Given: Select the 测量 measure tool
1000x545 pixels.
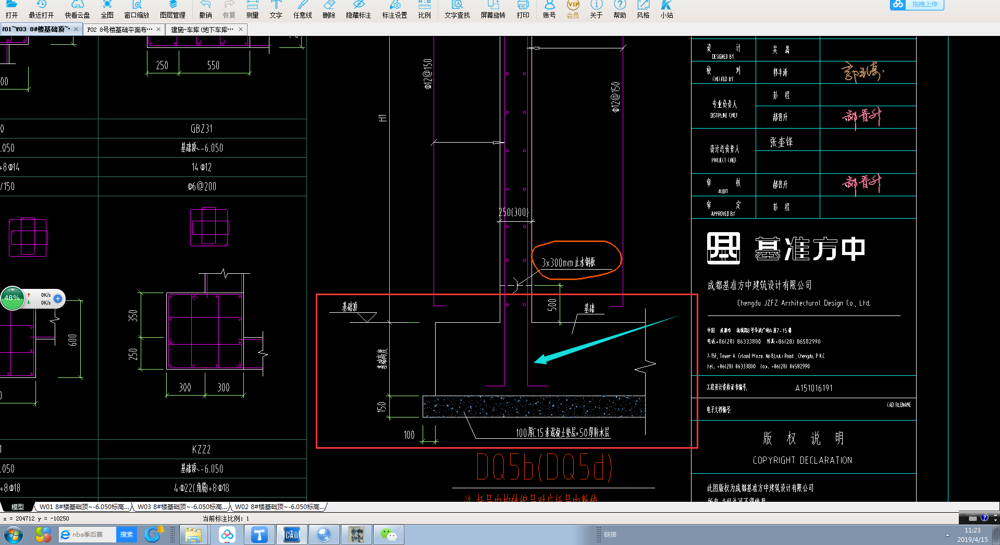Looking at the screenshot, I should [x=252, y=9].
